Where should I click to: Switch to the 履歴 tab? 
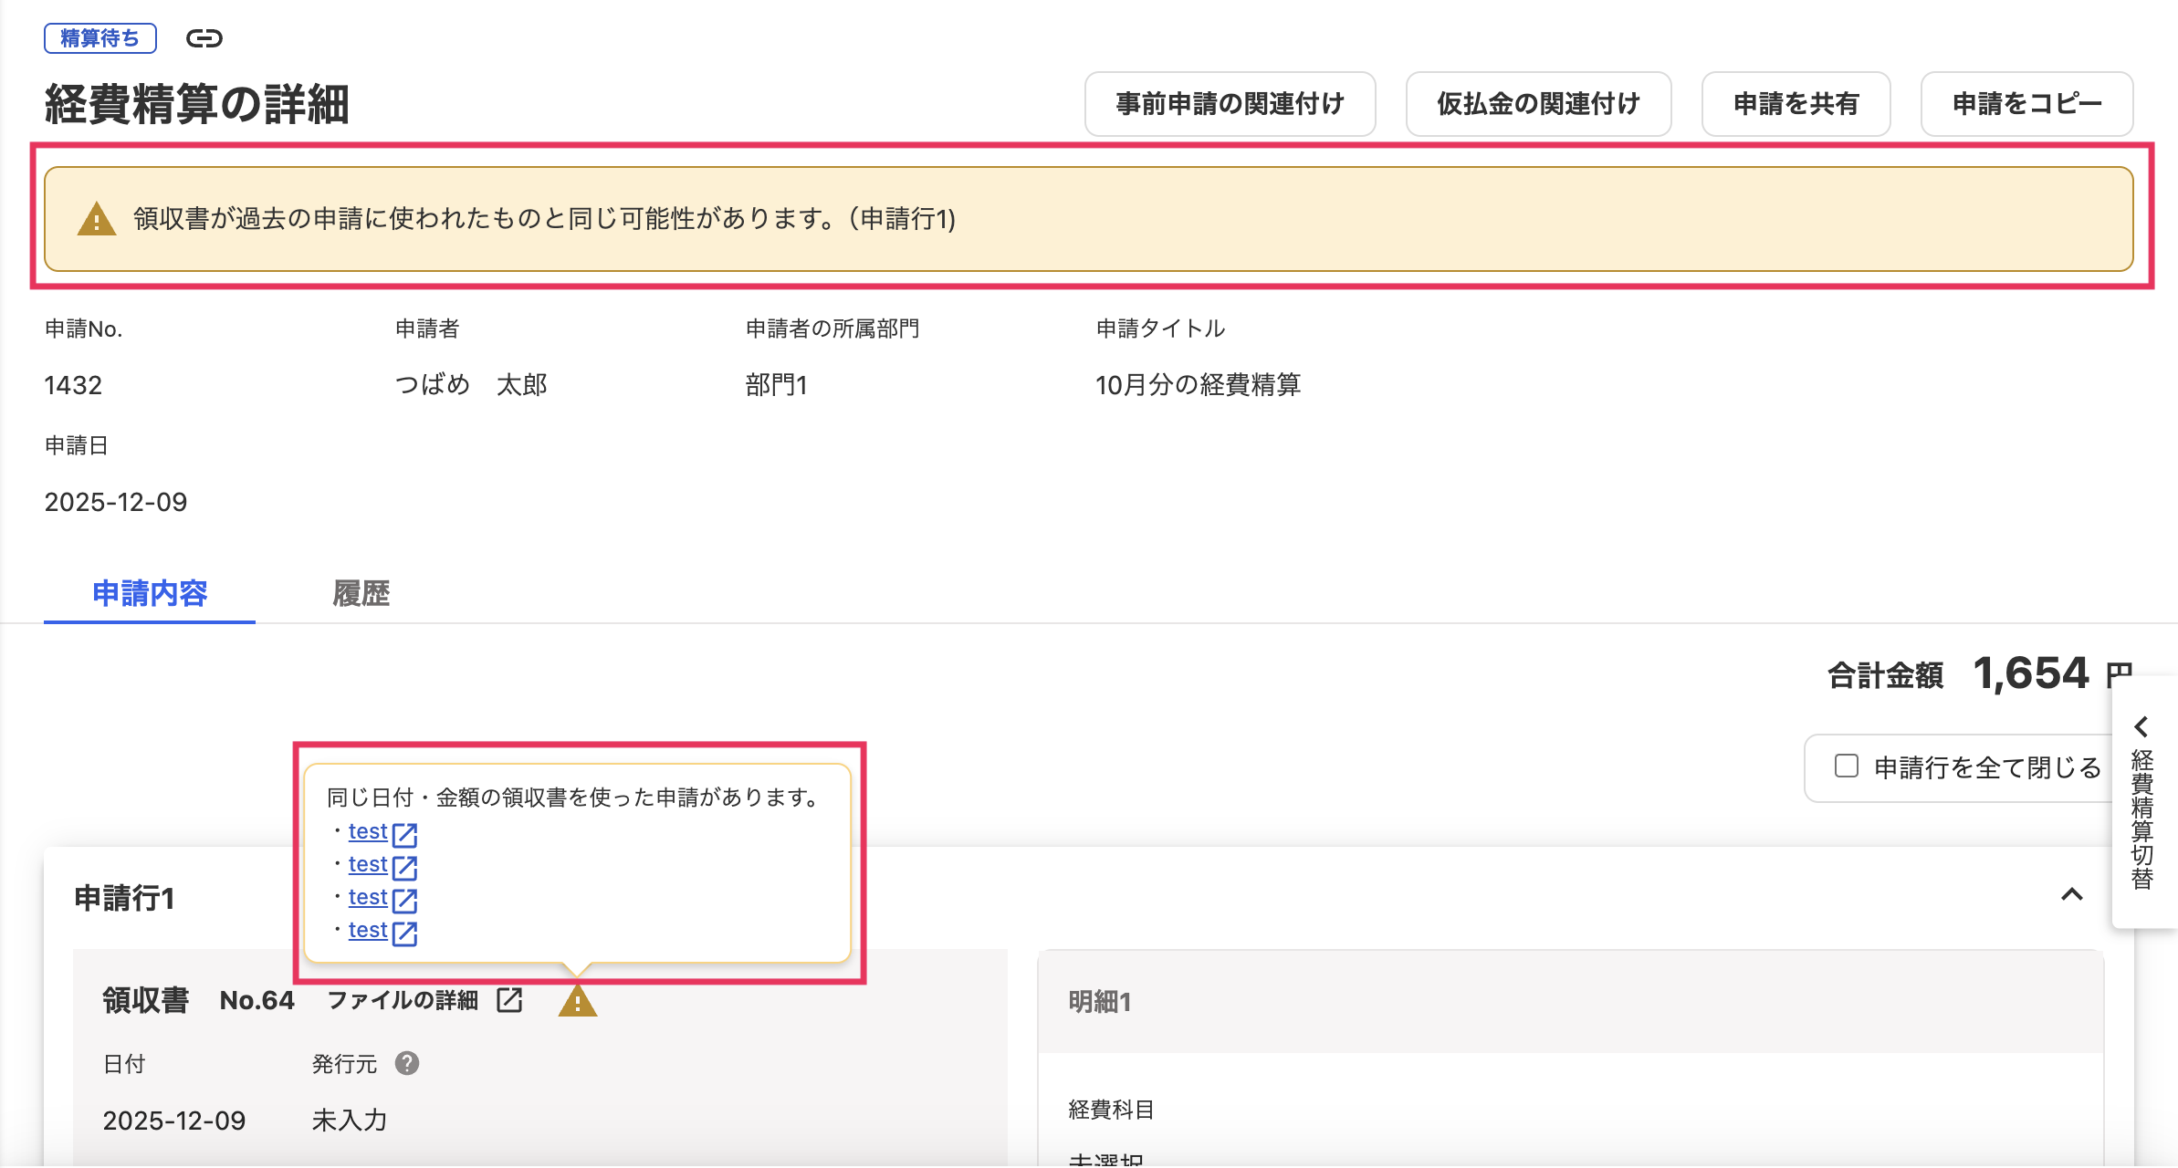361,593
